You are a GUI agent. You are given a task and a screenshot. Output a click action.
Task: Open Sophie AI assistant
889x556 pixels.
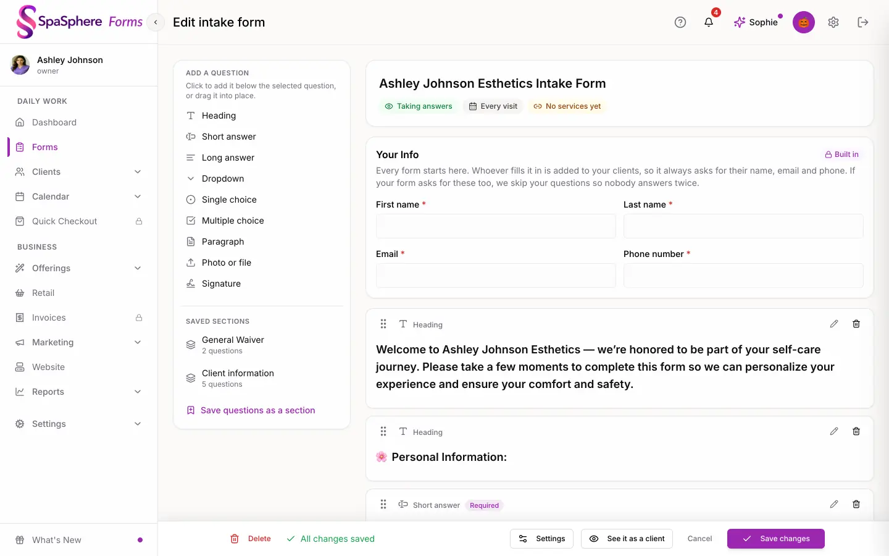point(756,22)
